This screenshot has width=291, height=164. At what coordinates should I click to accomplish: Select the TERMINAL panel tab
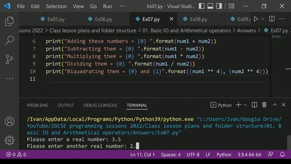coord(137,105)
